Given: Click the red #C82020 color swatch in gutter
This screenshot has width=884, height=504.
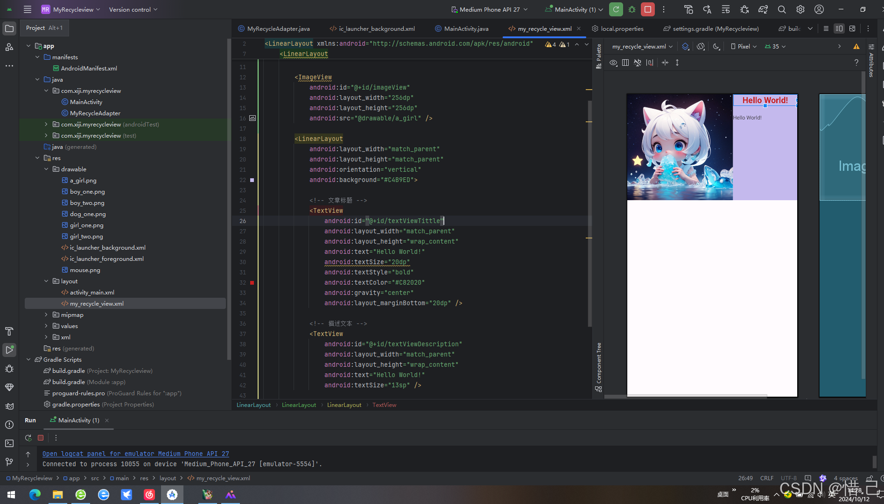Looking at the screenshot, I should tap(252, 283).
